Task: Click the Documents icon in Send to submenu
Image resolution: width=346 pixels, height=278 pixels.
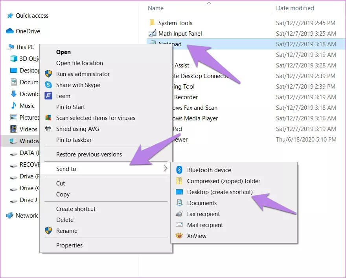Action: [x=180, y=203]
